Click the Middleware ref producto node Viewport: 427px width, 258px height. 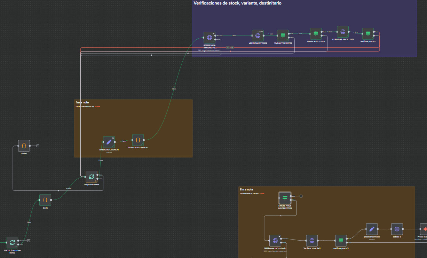275,241
